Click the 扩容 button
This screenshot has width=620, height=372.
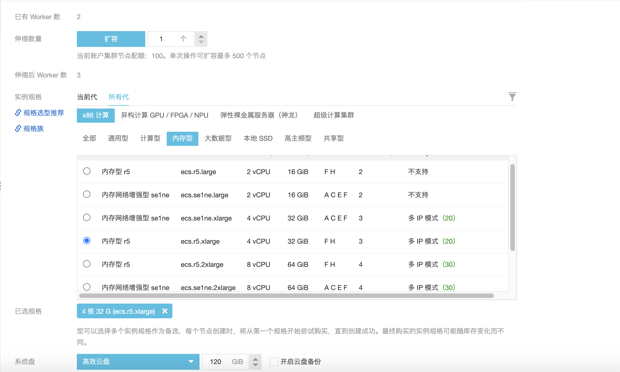(x=111, y=39)
